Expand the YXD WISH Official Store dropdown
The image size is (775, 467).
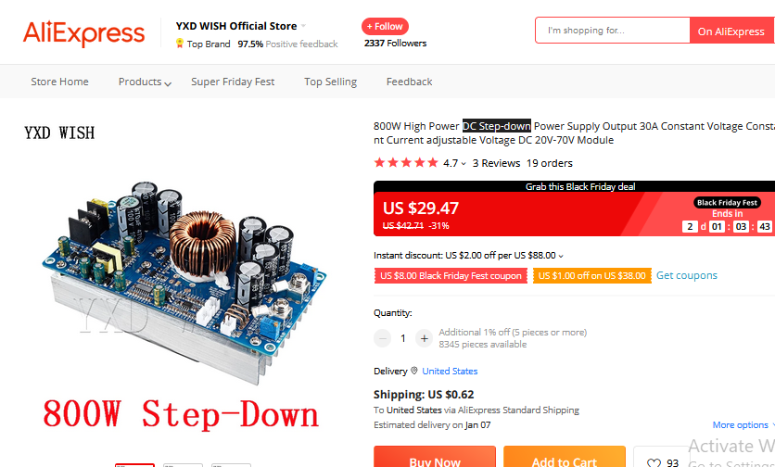[x=303, y=26]
